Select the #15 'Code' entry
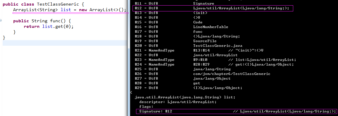 tap(168, 23)
